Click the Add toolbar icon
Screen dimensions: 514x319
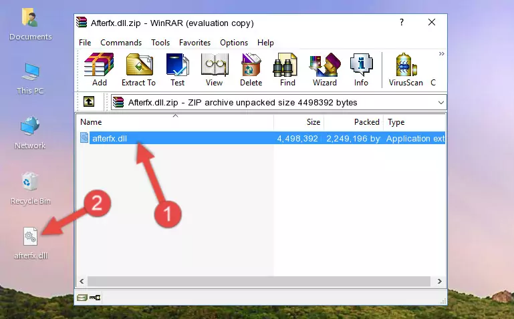click(x=99, y=69)
